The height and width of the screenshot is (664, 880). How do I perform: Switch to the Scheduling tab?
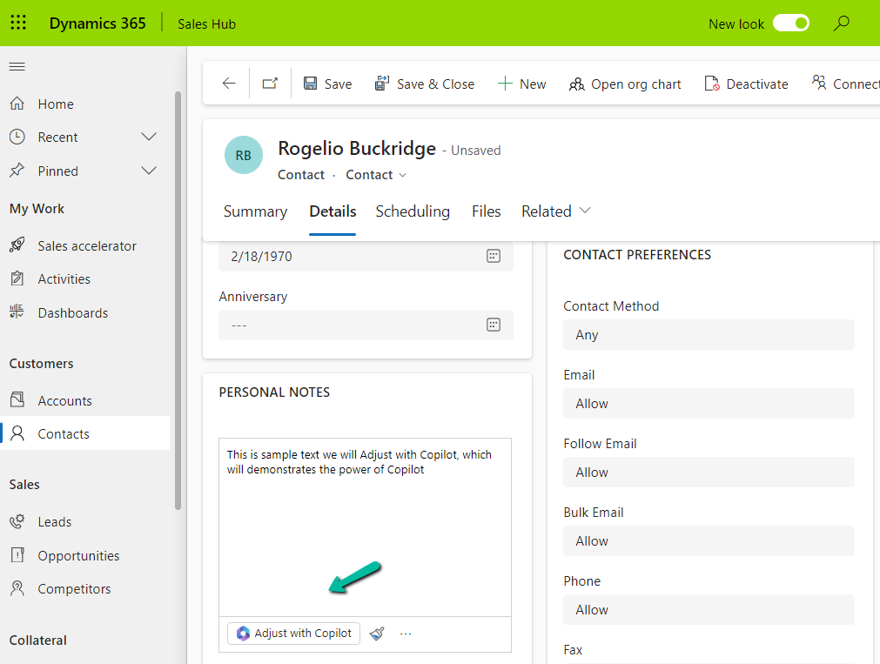click(x=413, y=211)
